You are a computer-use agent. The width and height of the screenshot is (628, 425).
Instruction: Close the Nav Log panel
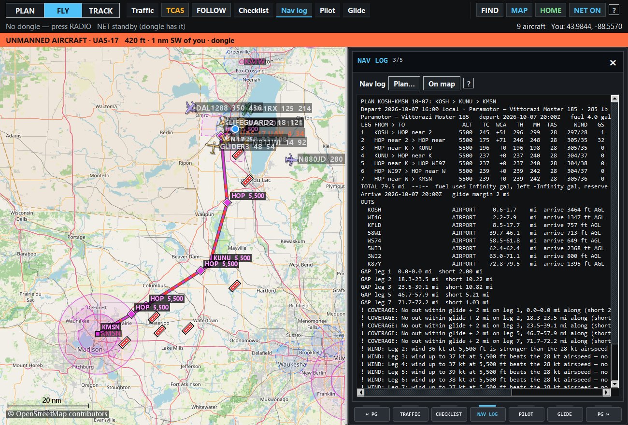point(613,63)
